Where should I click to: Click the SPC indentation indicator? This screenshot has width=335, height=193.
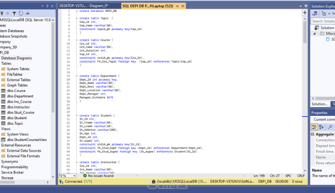pyautogui.click(x=288, y=176)
